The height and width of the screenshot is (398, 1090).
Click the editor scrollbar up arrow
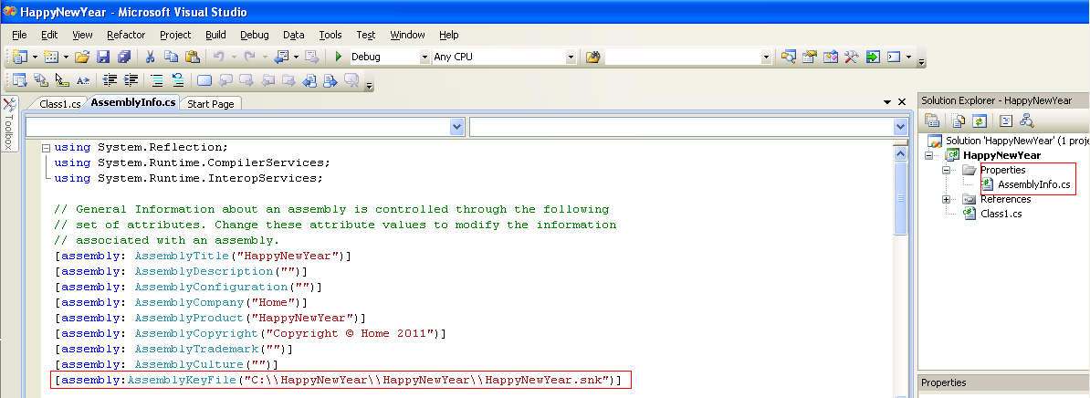900,154
